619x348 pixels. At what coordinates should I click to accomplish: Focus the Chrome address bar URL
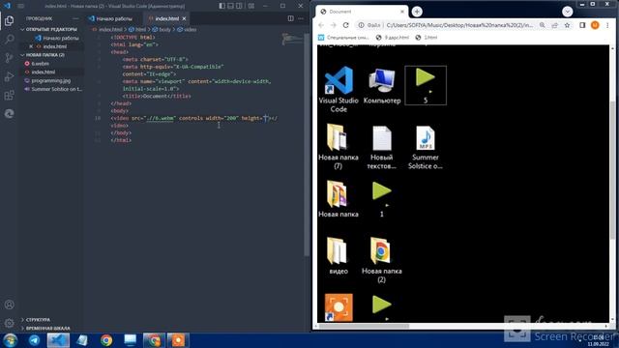459,25
